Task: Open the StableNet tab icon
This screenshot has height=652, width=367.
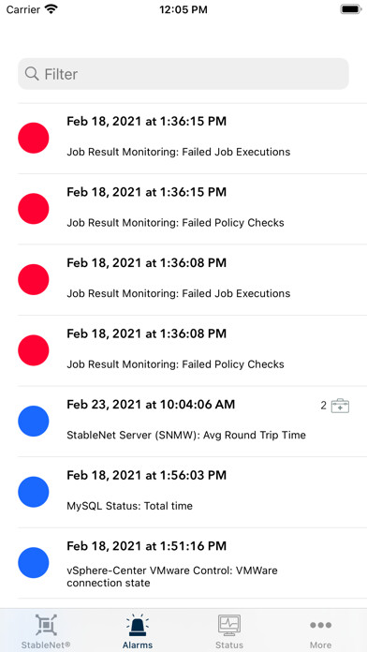Action: [46, 625]
